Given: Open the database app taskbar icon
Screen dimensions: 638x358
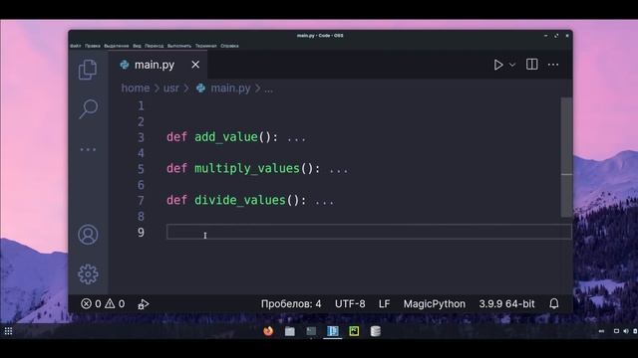Looking at the screenshot, I should click(376, 331).
